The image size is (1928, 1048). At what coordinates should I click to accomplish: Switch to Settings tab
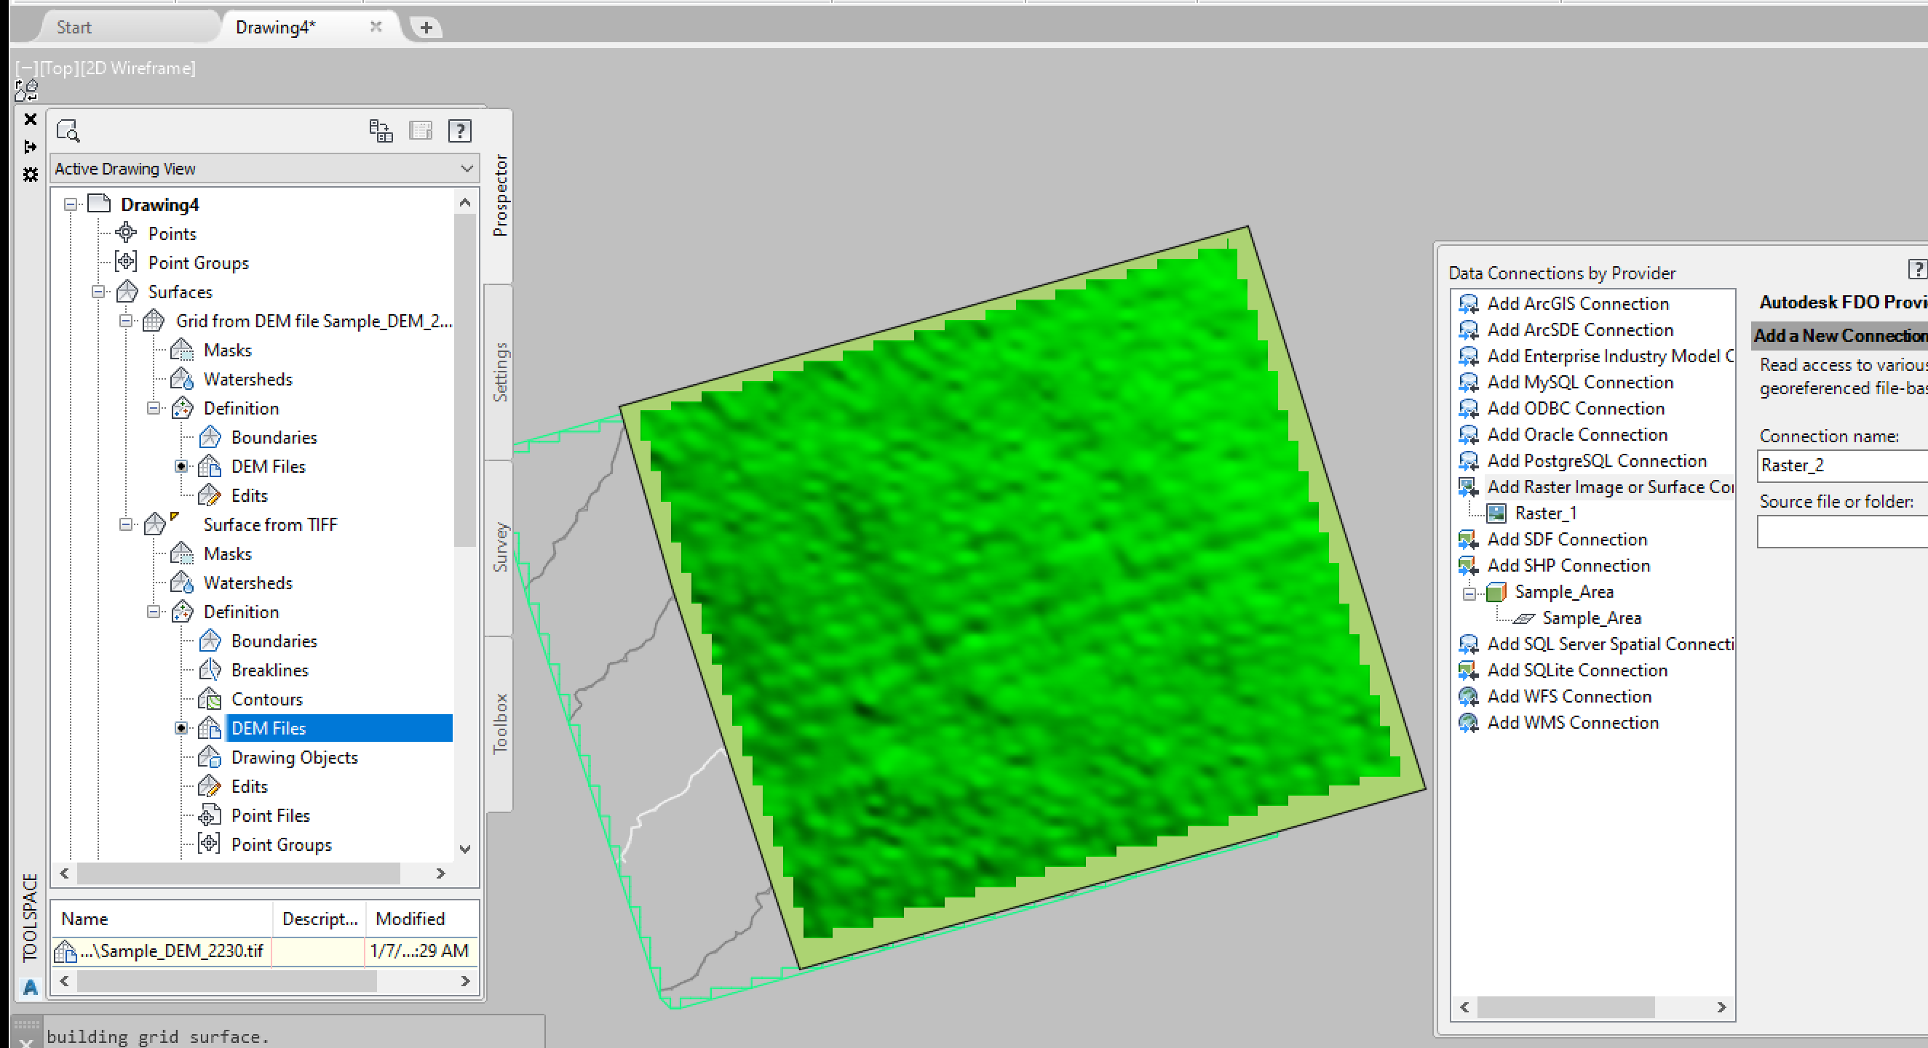pos(500,372)
